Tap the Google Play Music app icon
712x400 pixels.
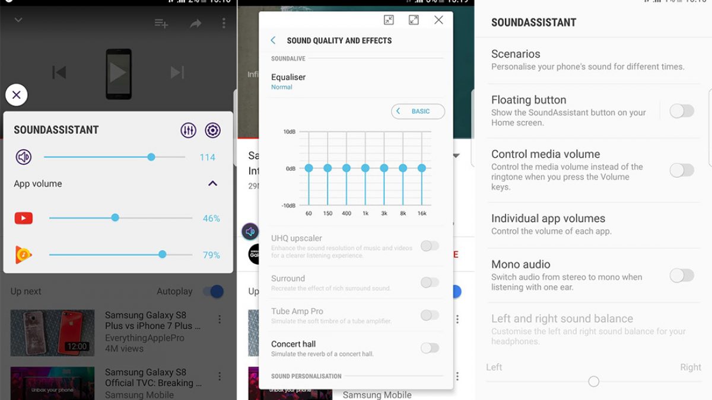(24, 255)
